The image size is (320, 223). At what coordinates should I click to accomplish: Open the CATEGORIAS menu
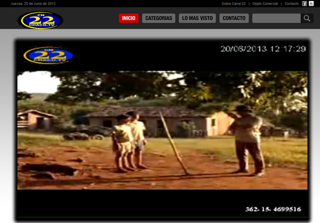click(159, 18)
